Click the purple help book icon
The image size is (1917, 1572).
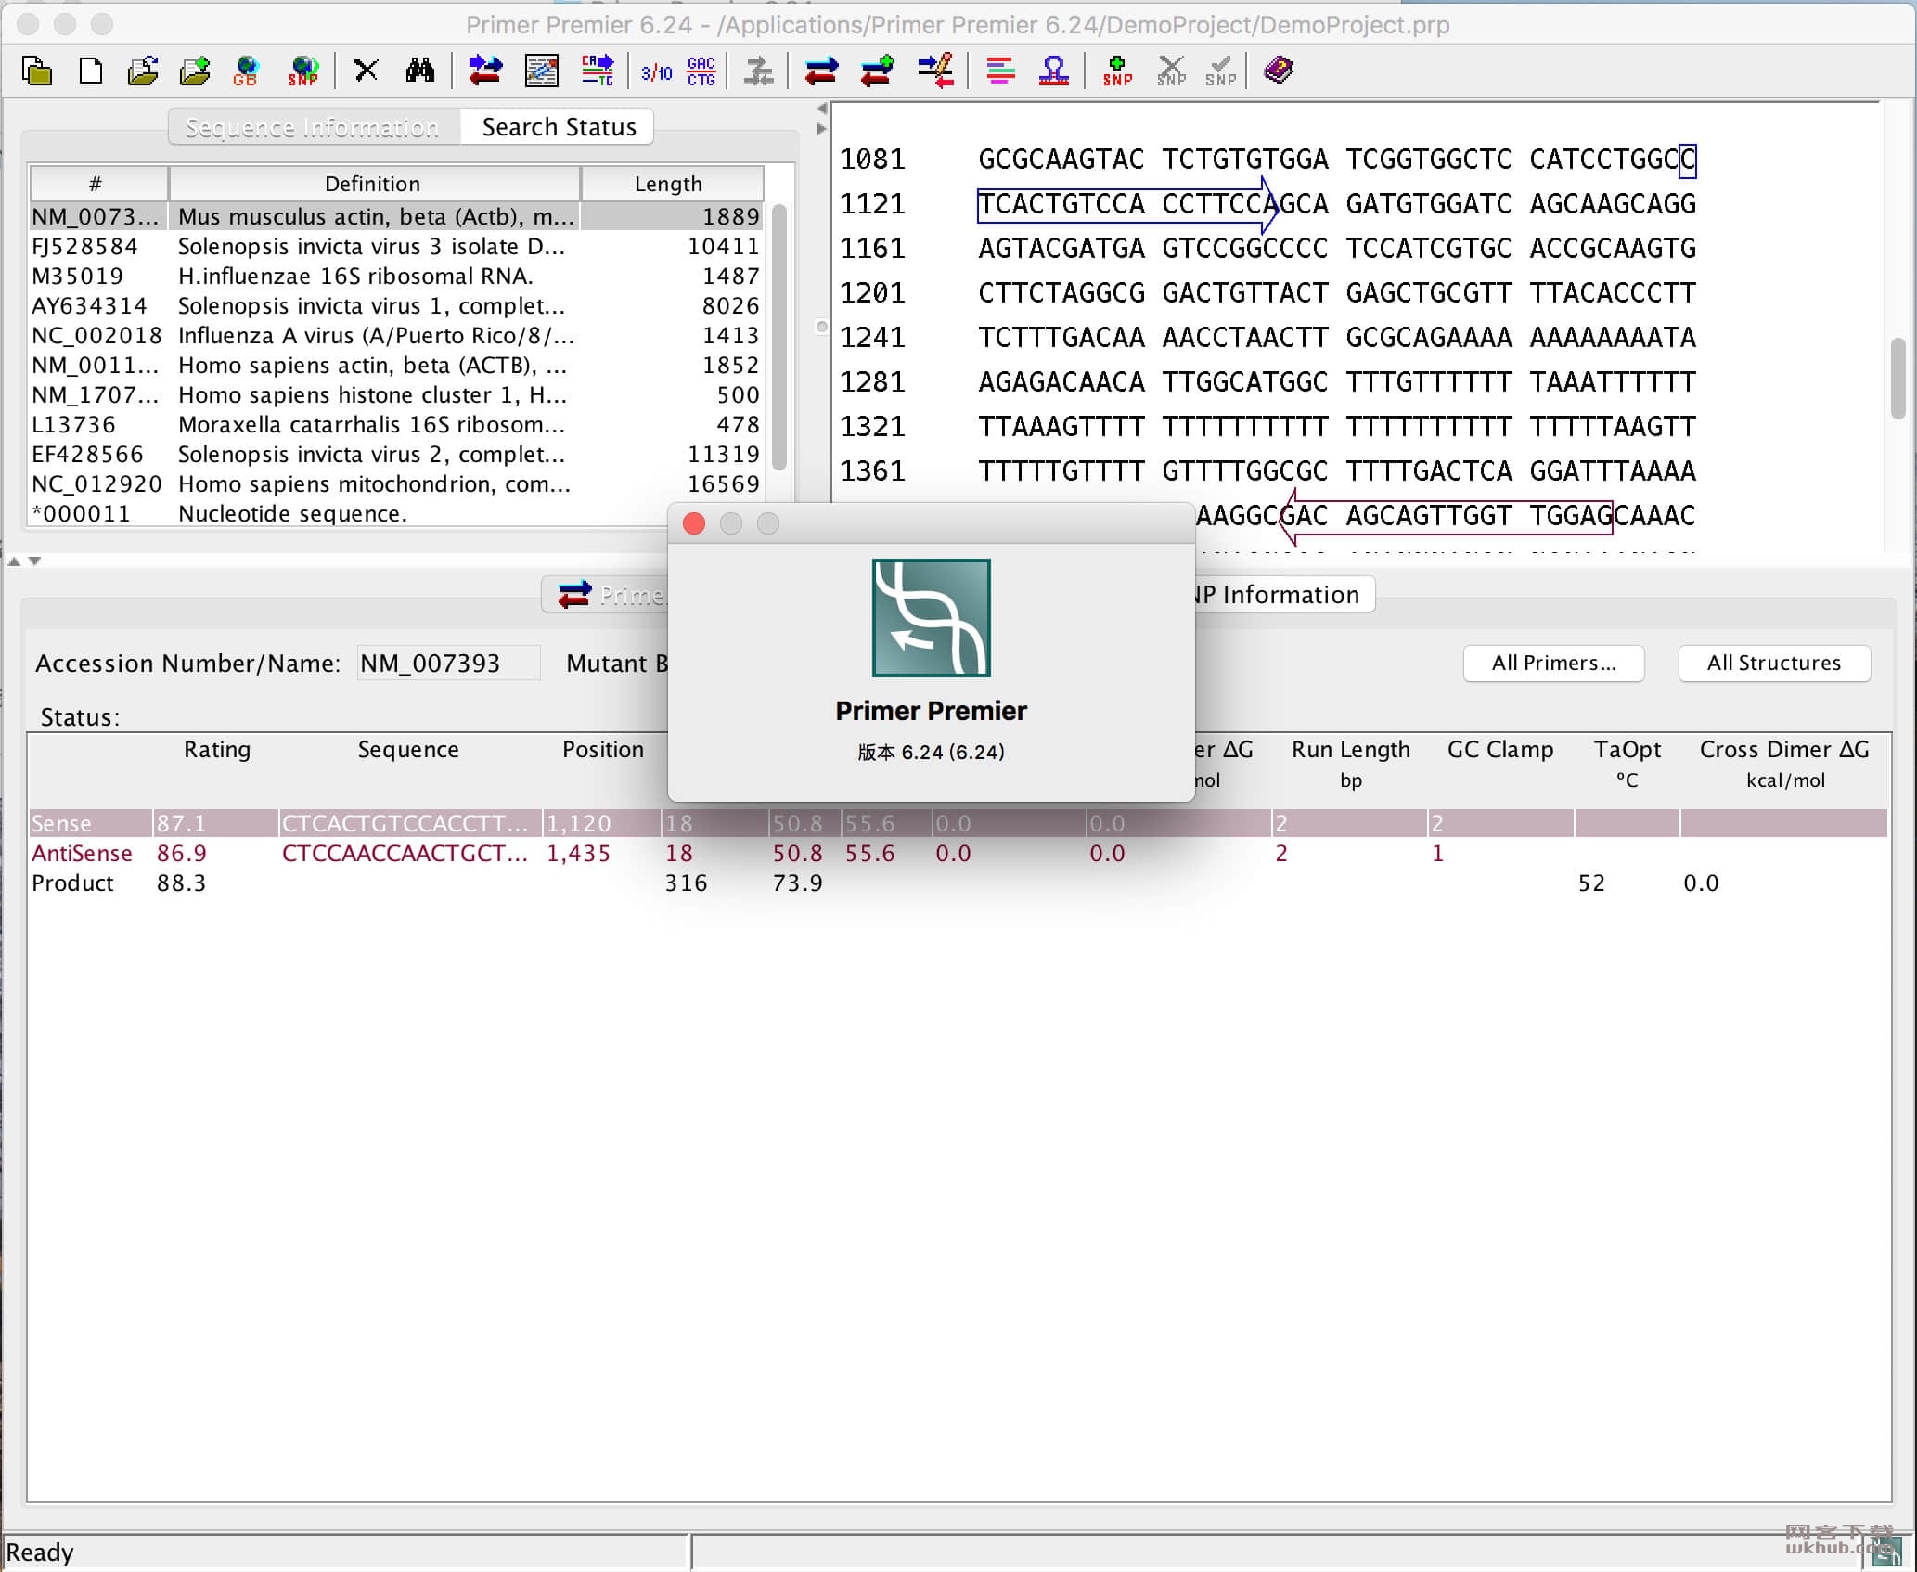click(1279, 71)
